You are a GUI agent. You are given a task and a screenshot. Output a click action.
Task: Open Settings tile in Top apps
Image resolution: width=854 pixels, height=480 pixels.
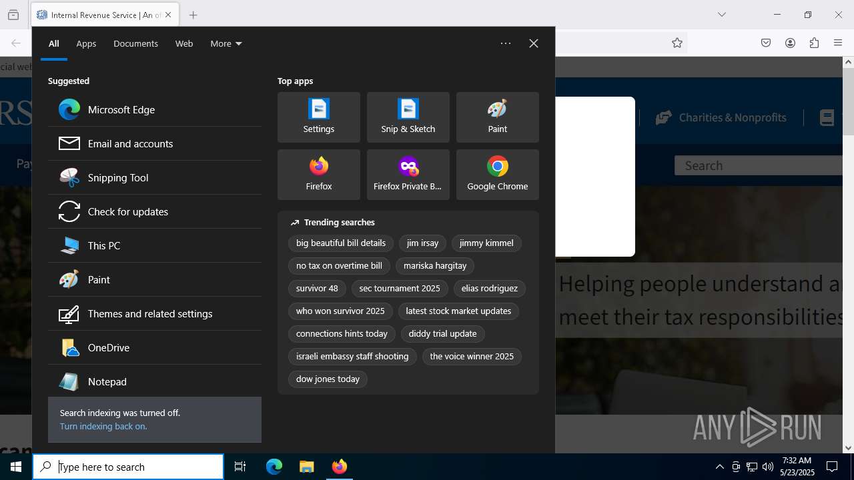(319, 117)
